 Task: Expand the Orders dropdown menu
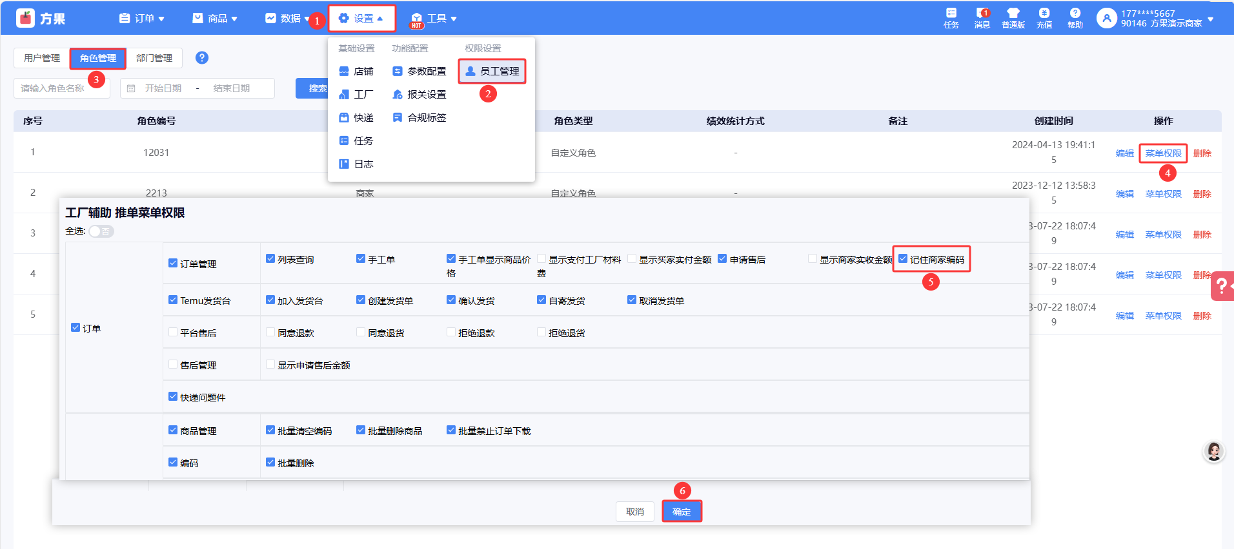point(142,19)
